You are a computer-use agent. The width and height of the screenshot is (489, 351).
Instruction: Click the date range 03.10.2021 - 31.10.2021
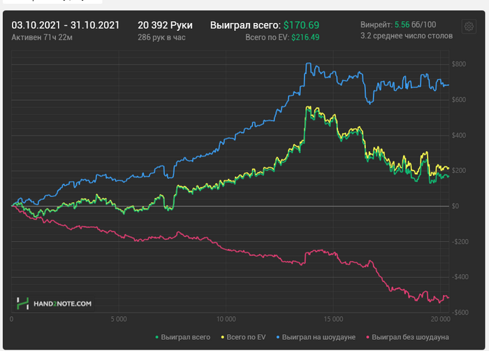[x=66, y=25]
